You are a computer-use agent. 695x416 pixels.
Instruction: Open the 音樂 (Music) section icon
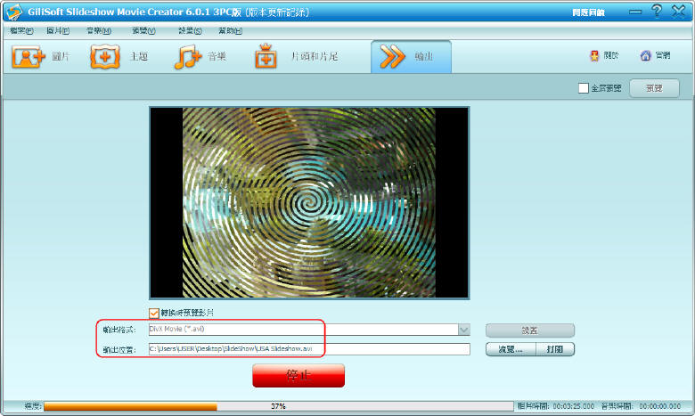pyautogui.click(x=188, y=57)
